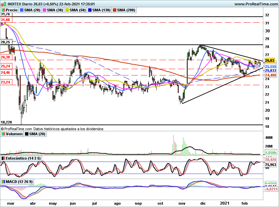This screenshot has width=279, height=207.
Task: Click the yellow 26,03 current price tag
Action: click(x=270, y=60)
